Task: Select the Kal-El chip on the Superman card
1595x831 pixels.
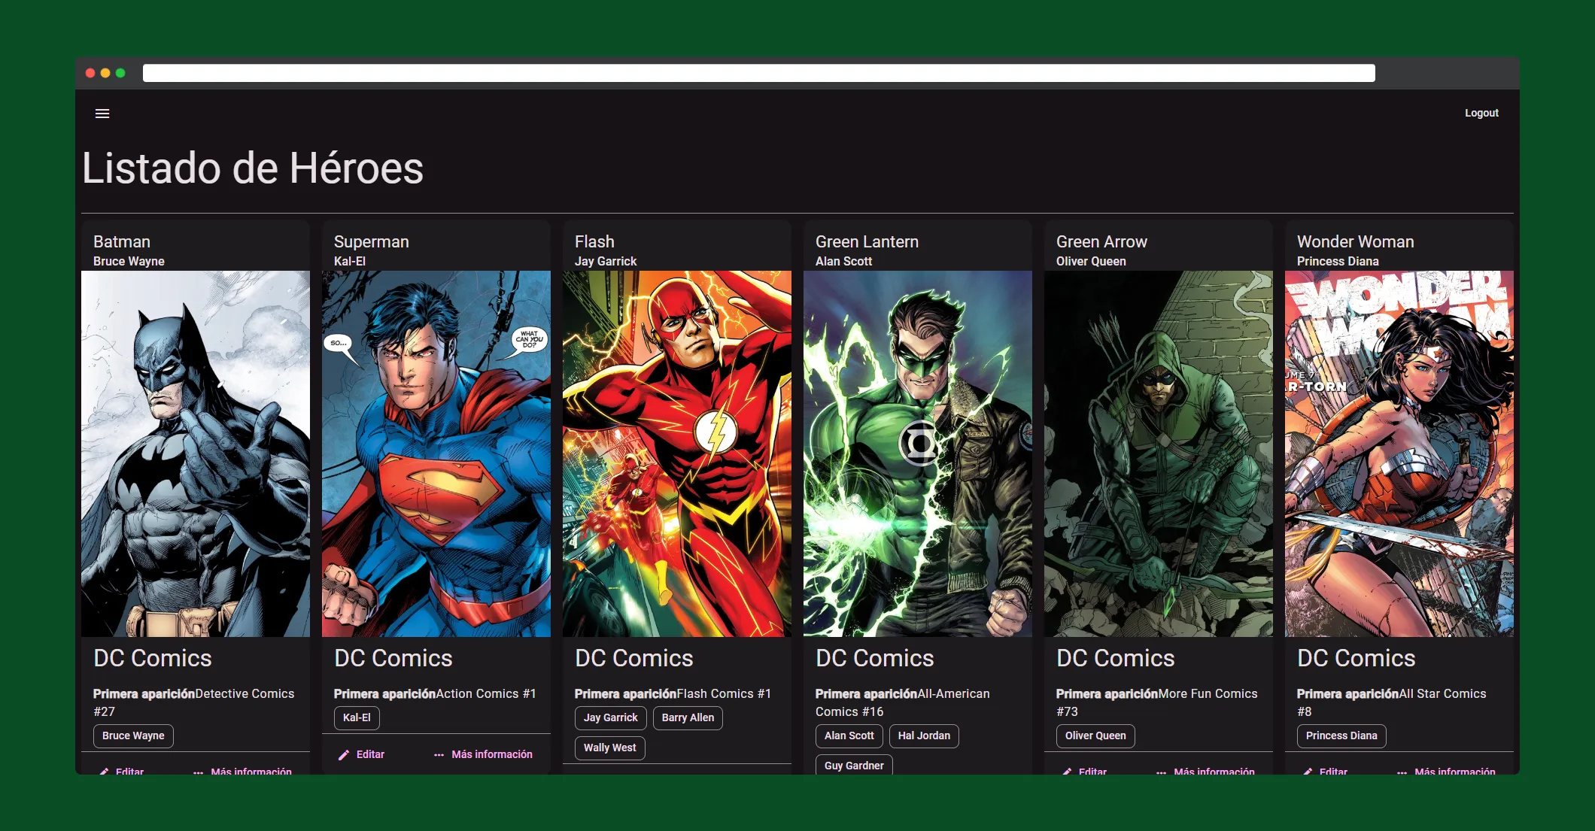Action: [x=357, y=717]
